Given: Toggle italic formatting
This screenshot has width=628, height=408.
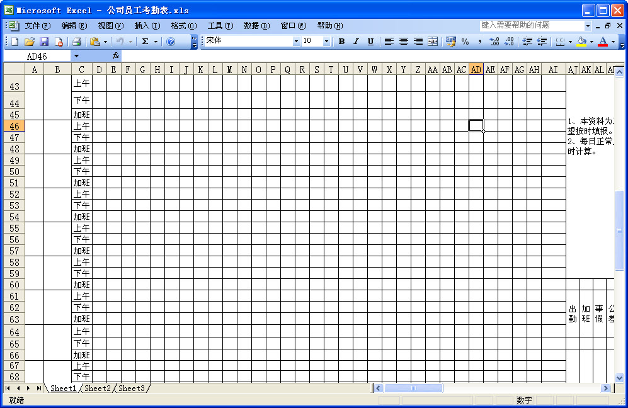Looking at the screenshot, I should click(x=356, y=41).
